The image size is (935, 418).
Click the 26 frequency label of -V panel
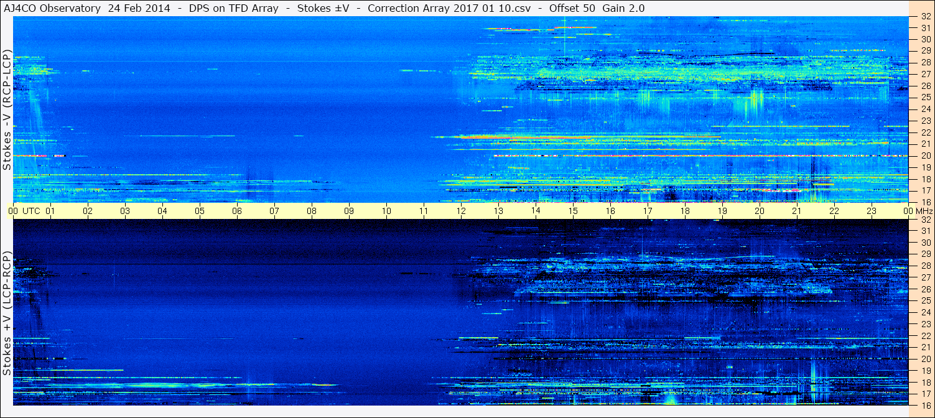coord(926,86)
